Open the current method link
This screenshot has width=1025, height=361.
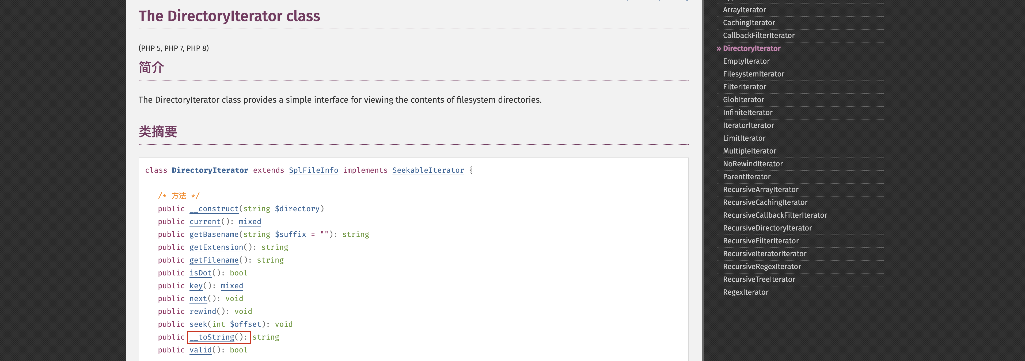click(205, 221)
